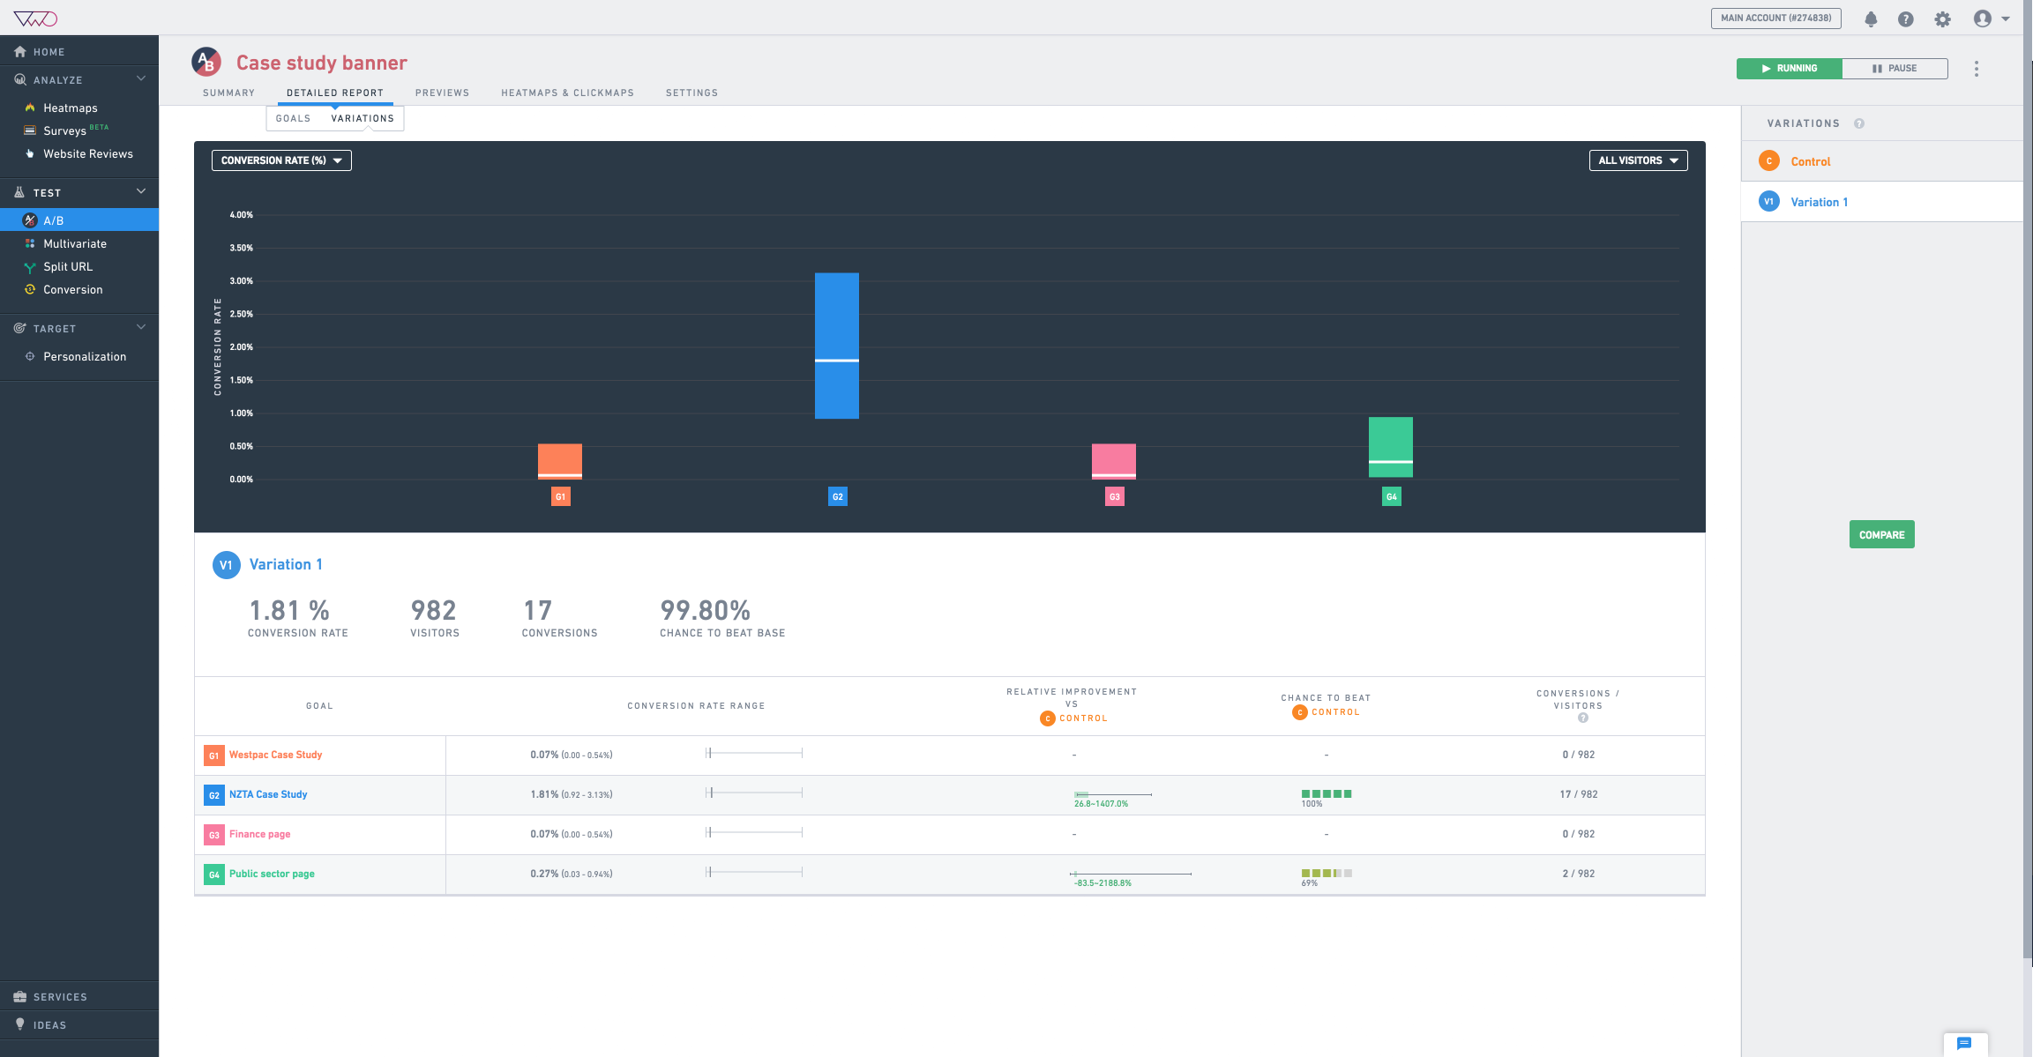The height and width of the screenshot is (1057, 2033).
Task: Select the Heatmaps tool in the sidebar
Action: pos(70,108)
